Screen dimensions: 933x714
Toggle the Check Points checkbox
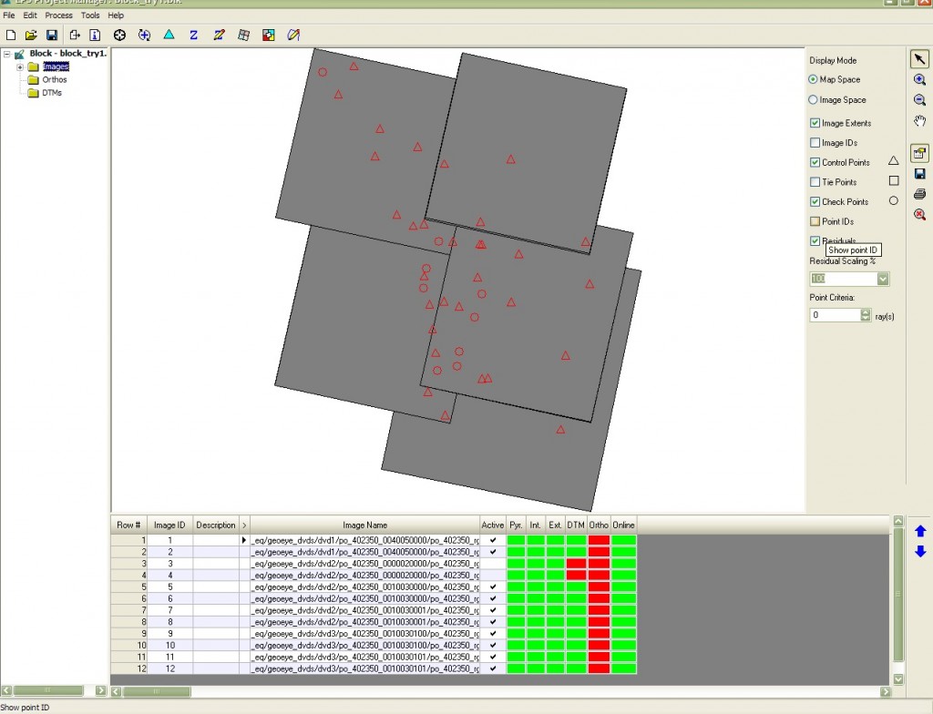coord(815,201)
